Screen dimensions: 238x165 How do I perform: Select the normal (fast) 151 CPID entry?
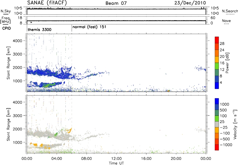pos(89,27)
